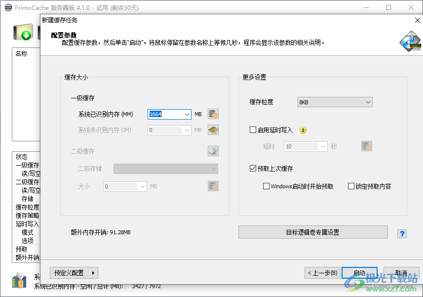Expand the 系统已识别内存 (MM) size dropdown arrow

coord(187,114)
